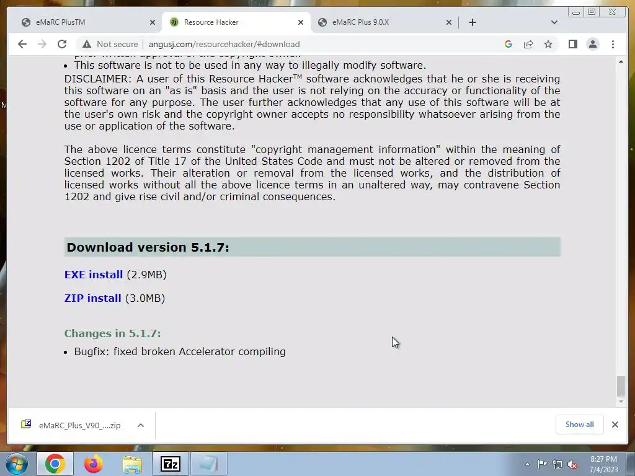Share this page via share icon

click(x=528, y=44)
